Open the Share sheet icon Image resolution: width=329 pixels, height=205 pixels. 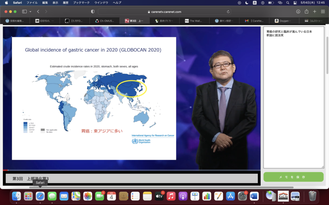point(307,12)
